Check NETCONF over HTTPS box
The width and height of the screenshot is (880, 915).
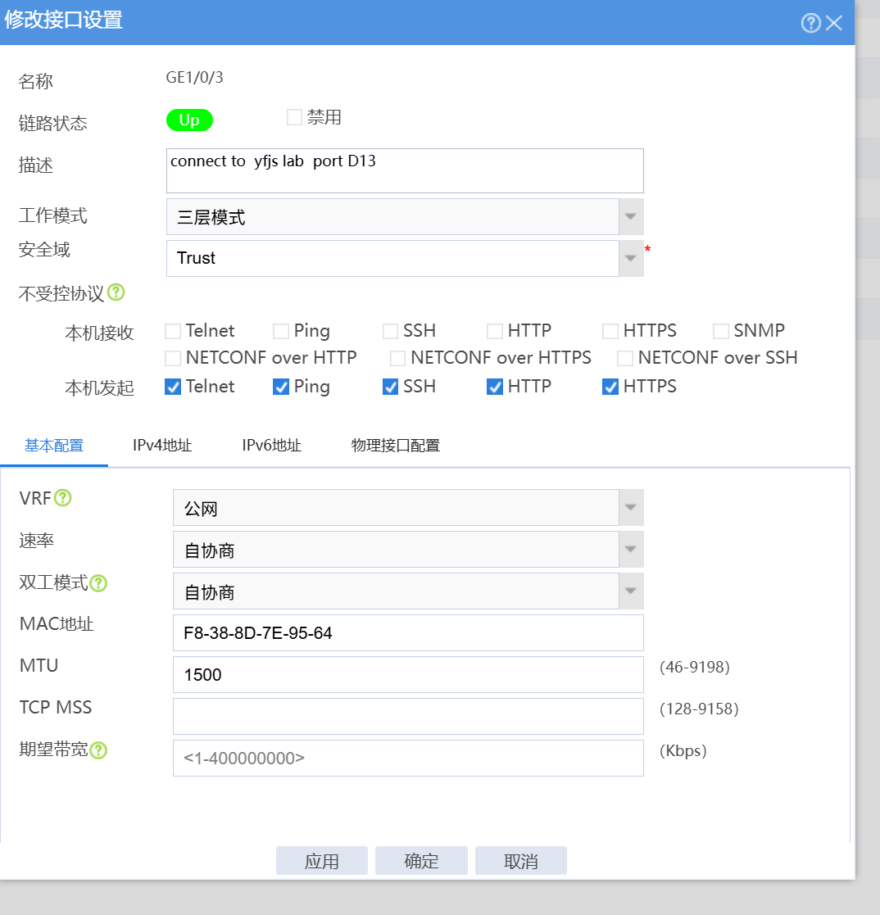coord(398,358)
